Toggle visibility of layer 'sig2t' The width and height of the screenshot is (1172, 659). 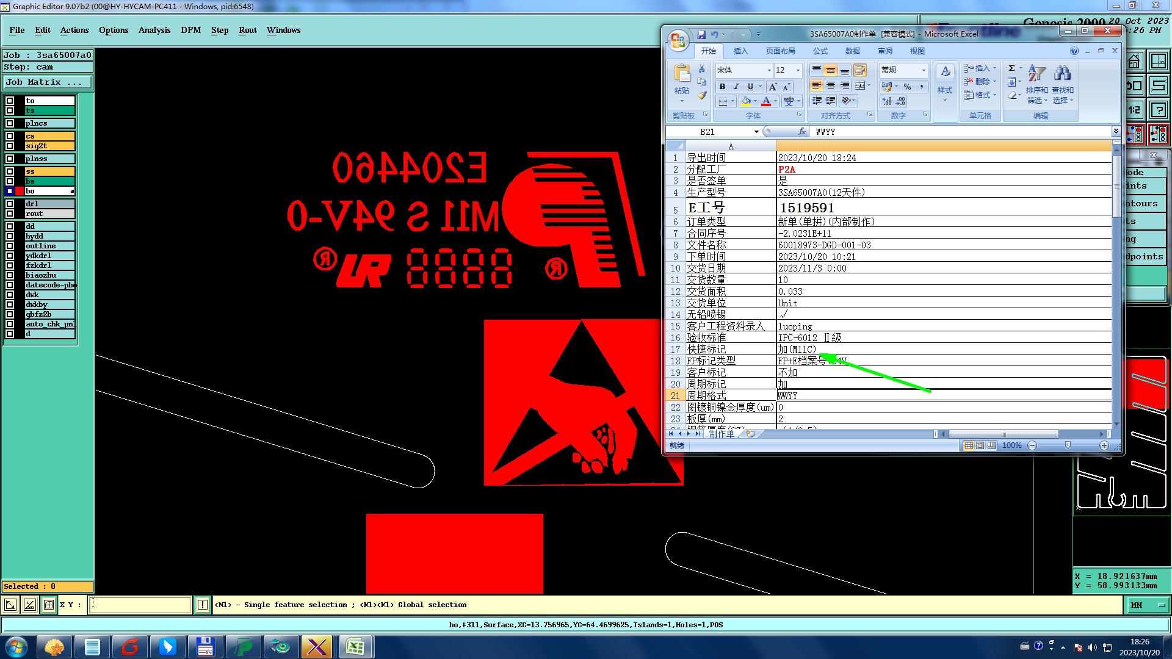point(10,146)
